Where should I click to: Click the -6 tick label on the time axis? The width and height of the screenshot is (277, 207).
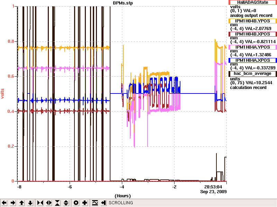[x=70, y=187]
